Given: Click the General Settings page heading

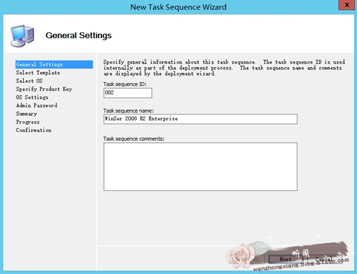Looking at the screenshot, I should 79,35.
